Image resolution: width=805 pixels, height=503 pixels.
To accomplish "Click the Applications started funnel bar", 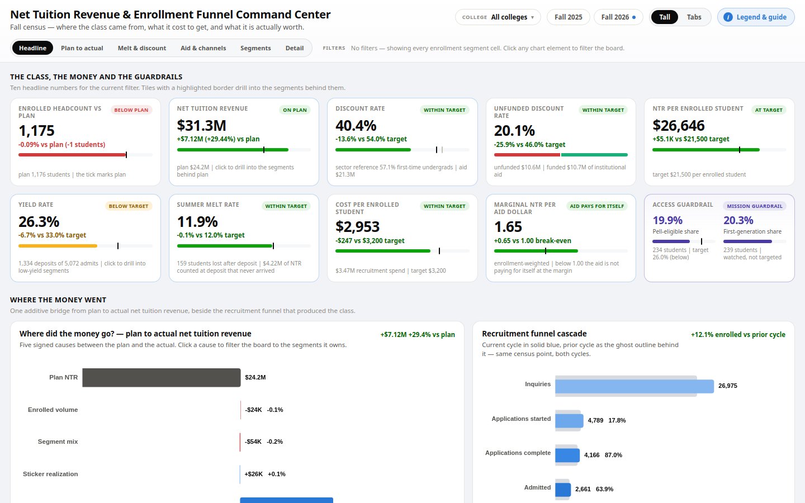I will pos(569,420).
